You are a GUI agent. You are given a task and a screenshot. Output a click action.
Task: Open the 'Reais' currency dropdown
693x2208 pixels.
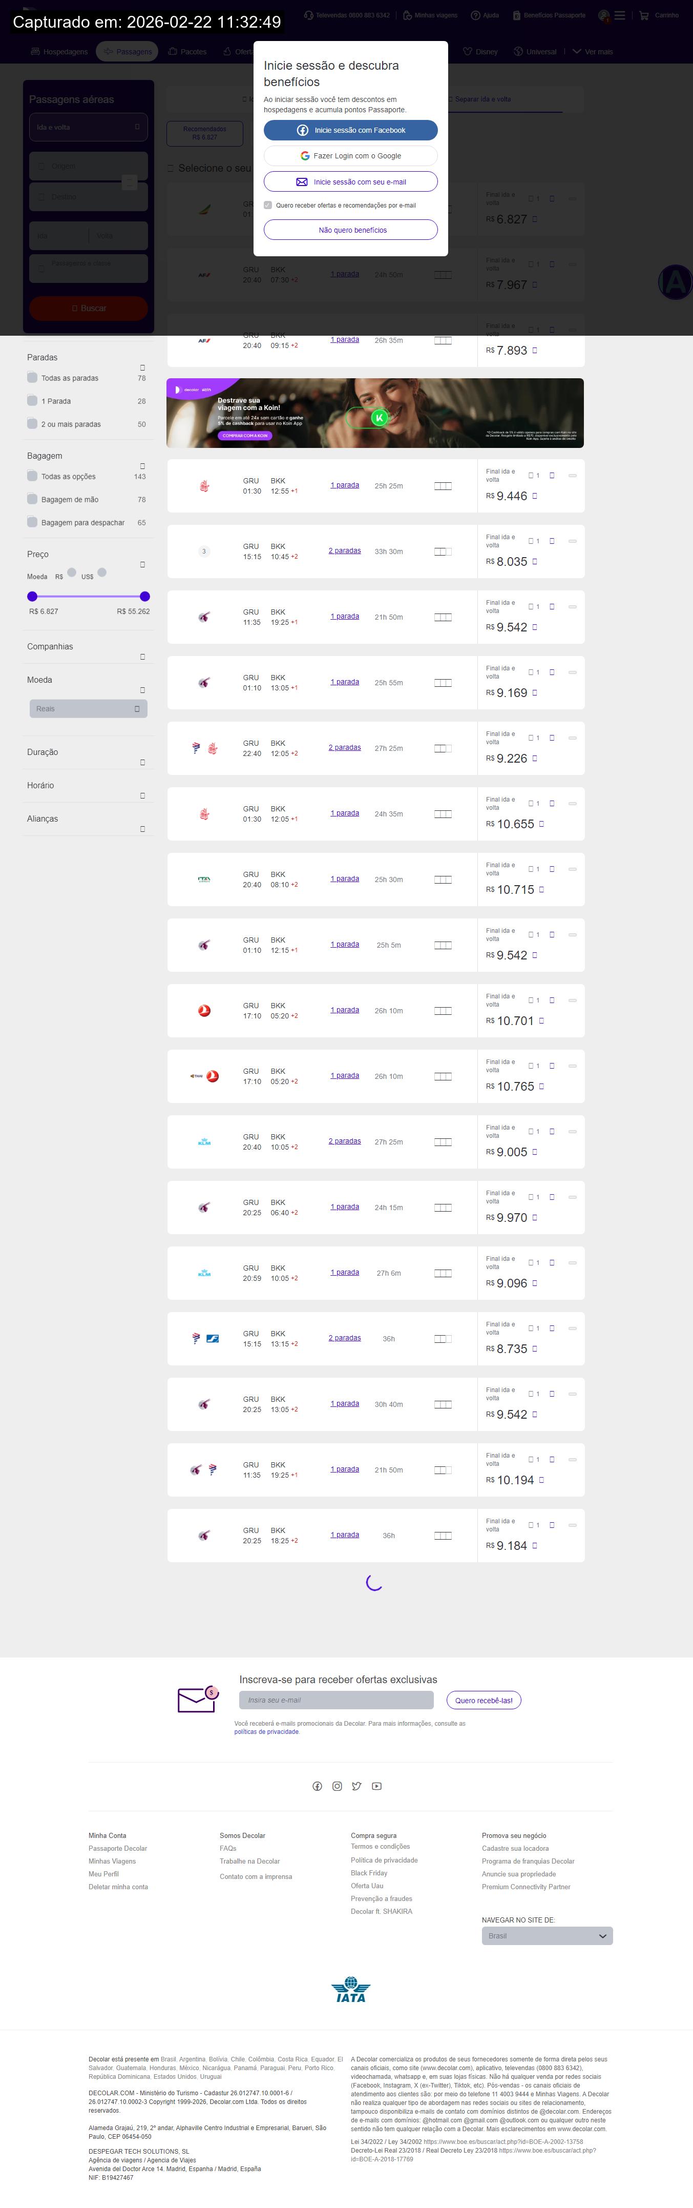point(88,709)
